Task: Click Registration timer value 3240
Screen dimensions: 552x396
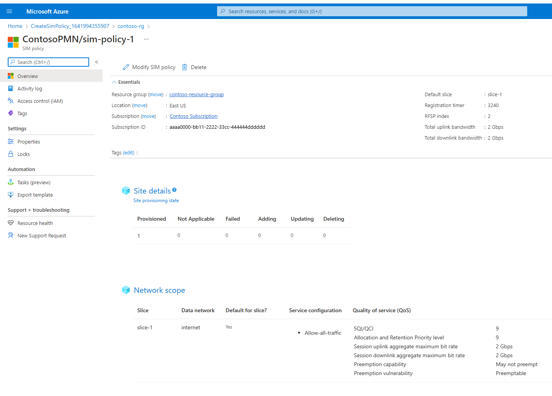Action: [493, 105]
